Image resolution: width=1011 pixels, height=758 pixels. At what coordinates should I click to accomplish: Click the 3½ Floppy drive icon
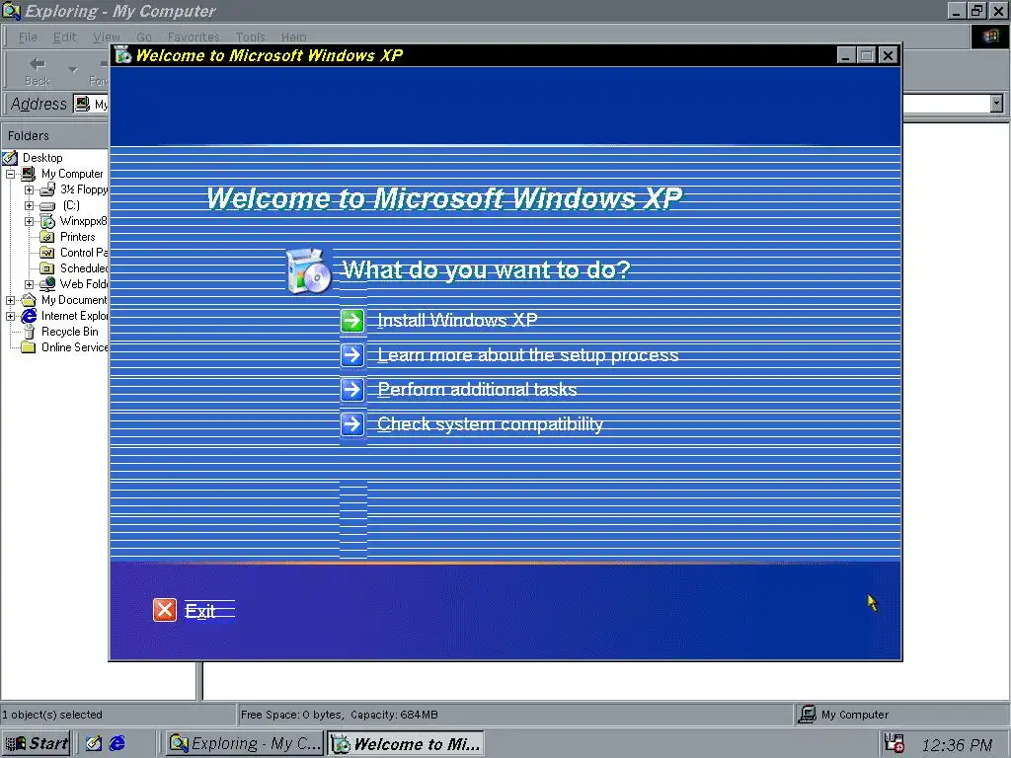47,189
